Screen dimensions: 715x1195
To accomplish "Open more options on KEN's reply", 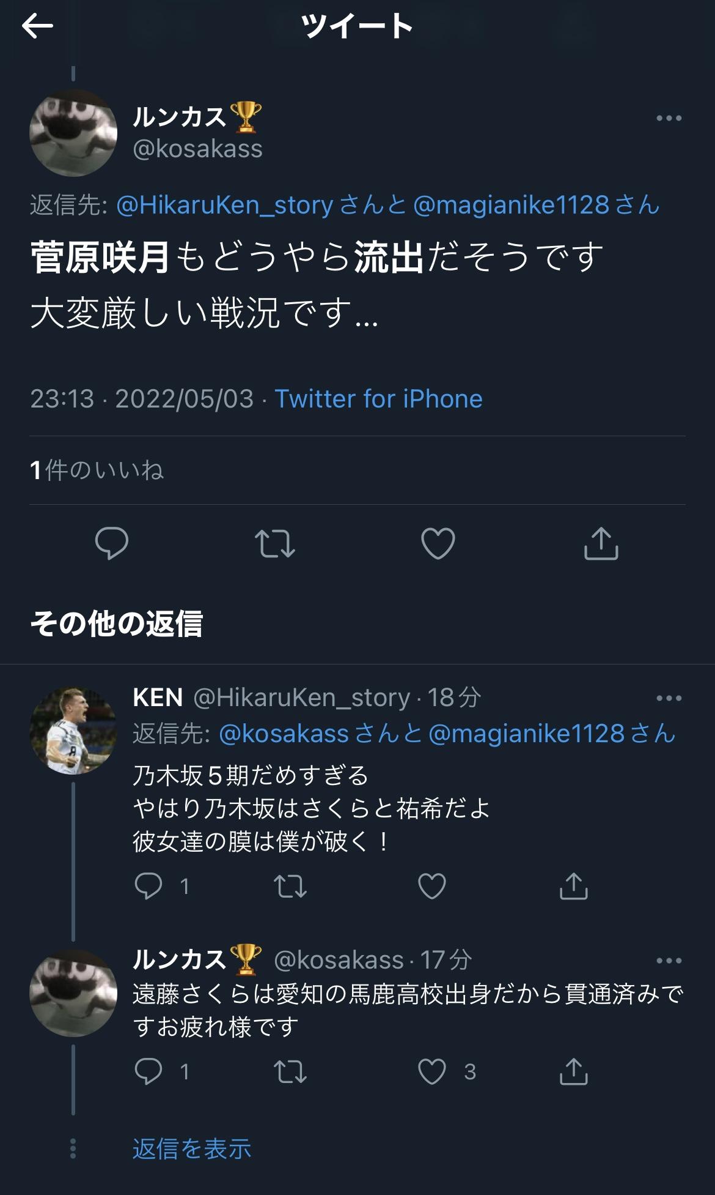I will [669, 698].
